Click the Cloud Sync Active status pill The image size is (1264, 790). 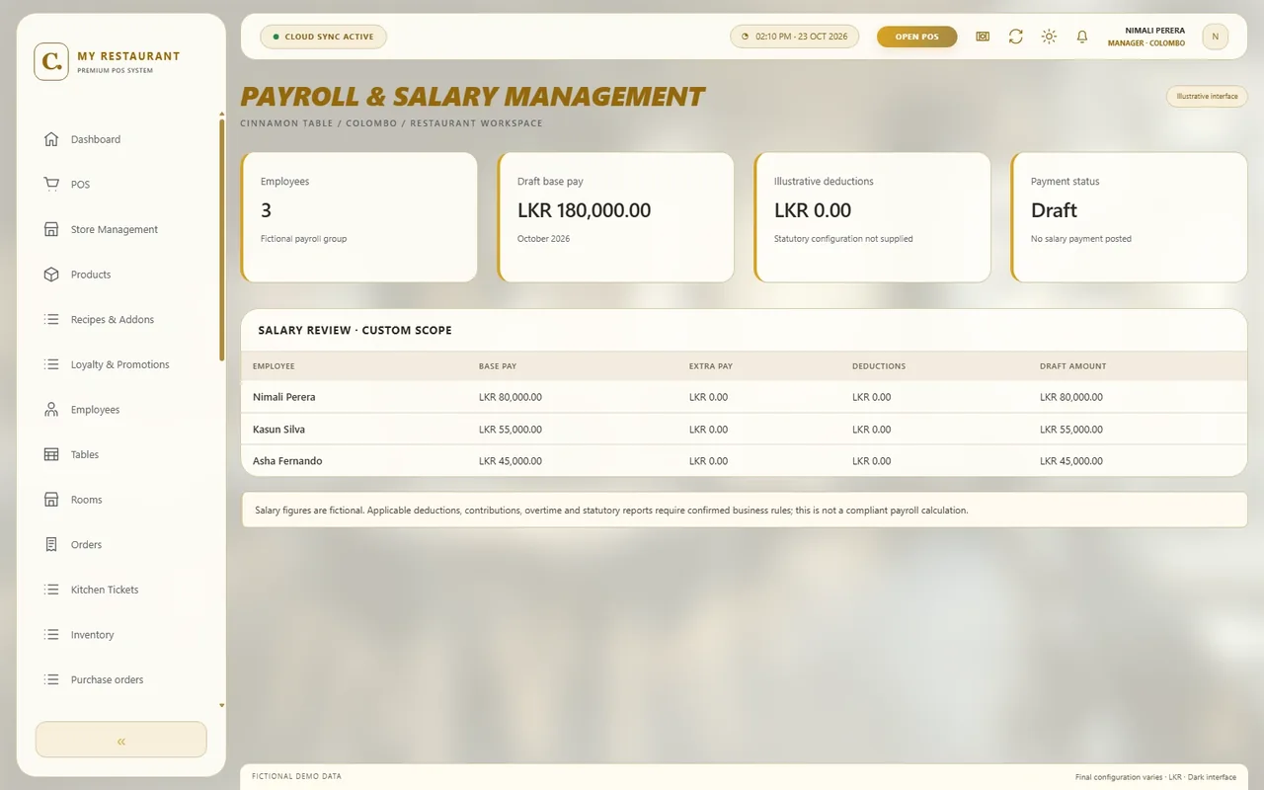tap(323, 37)
